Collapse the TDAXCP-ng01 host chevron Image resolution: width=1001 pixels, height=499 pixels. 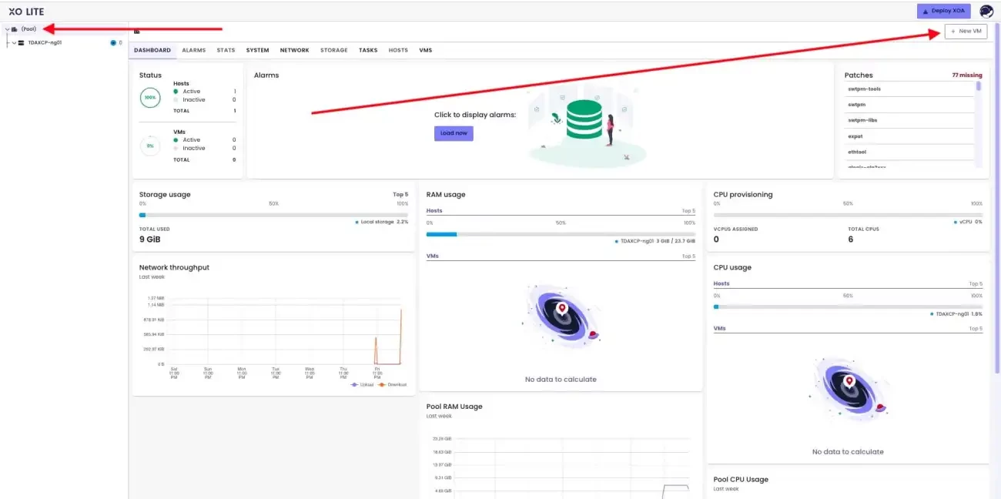tap(14, 43)
